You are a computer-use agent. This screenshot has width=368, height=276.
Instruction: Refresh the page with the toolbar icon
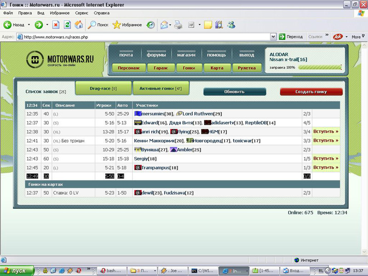pyautogui.click(x=67, y=25)
